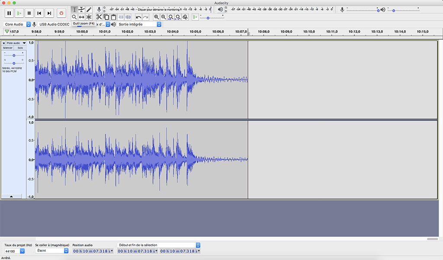Select the magnifier Zoom tool
Screen dimensions: 443x260
click(x=74, y=17)
